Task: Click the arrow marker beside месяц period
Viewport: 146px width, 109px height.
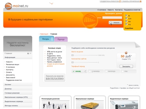Action: coord(85,72)
